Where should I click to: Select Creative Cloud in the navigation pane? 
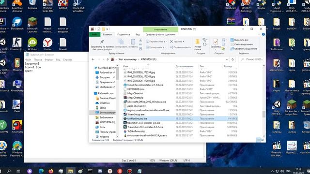pyautogui.click(x=106, y=98)
